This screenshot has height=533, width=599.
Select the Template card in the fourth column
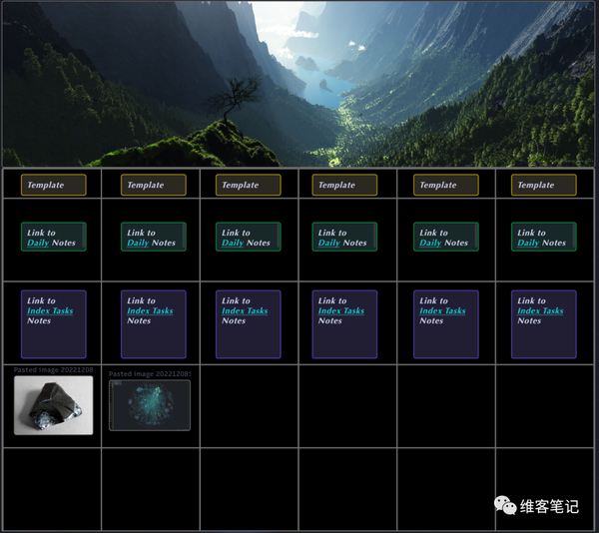point(344,185)
